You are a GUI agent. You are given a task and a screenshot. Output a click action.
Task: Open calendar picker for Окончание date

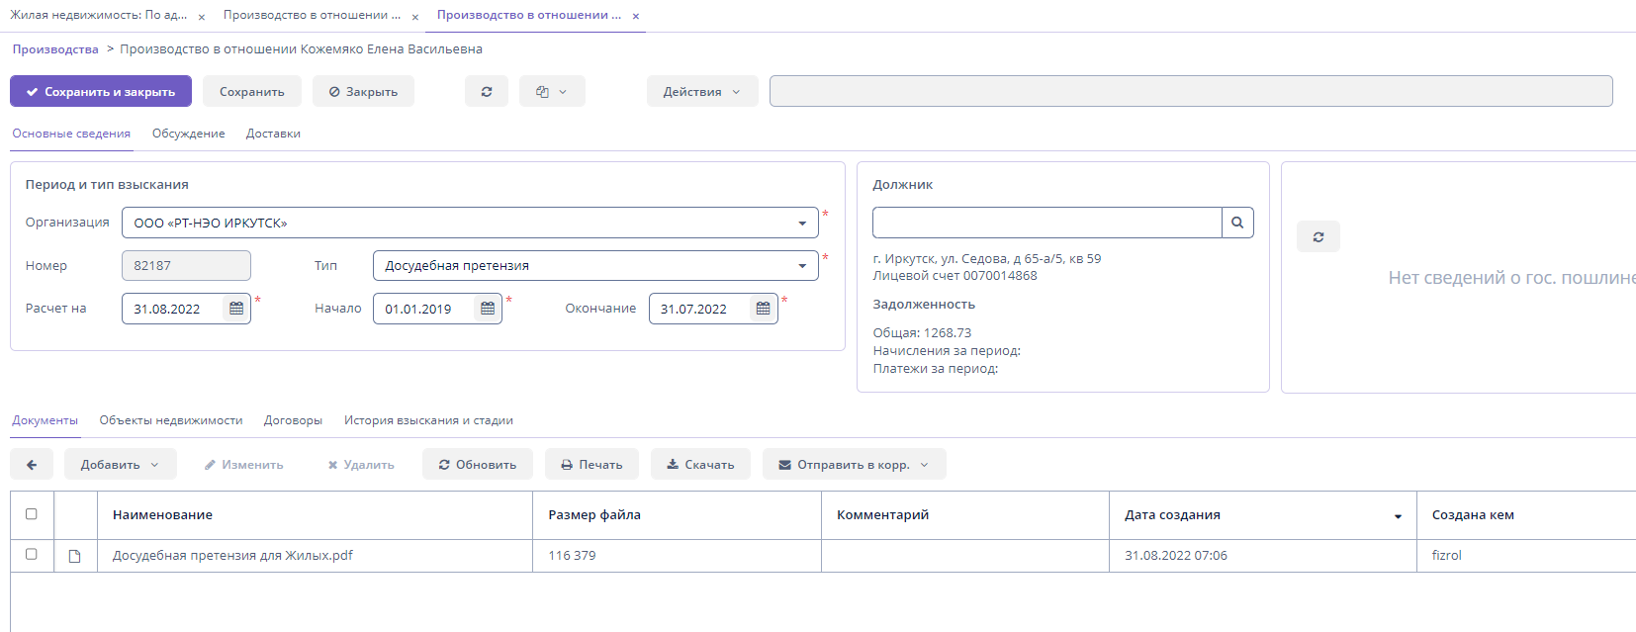[763, 309]
